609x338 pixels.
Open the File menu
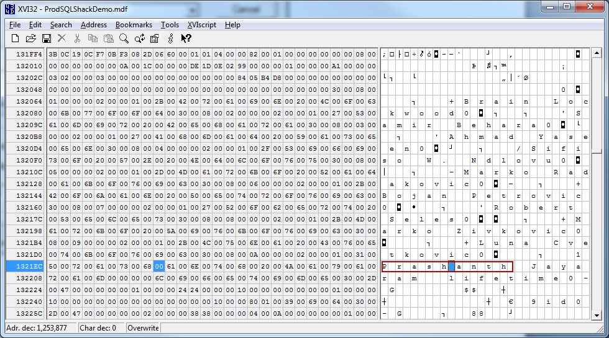point(15,25)
